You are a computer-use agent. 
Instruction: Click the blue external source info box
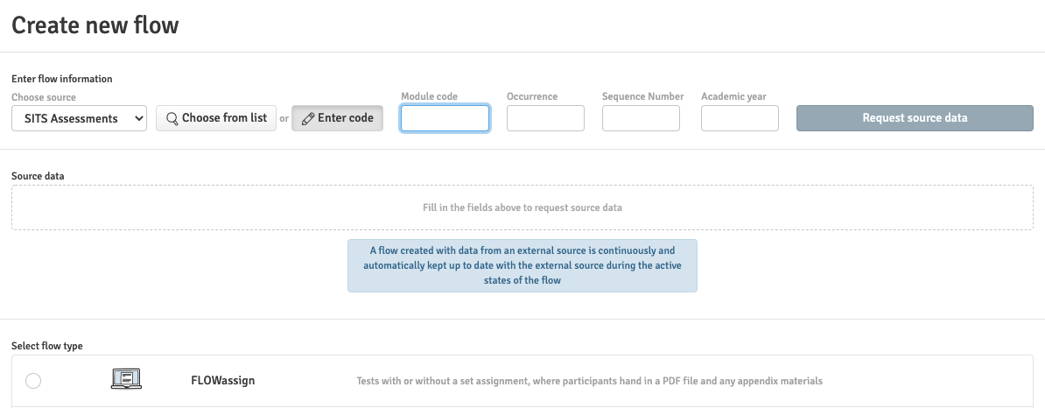[x=522, y=265]
